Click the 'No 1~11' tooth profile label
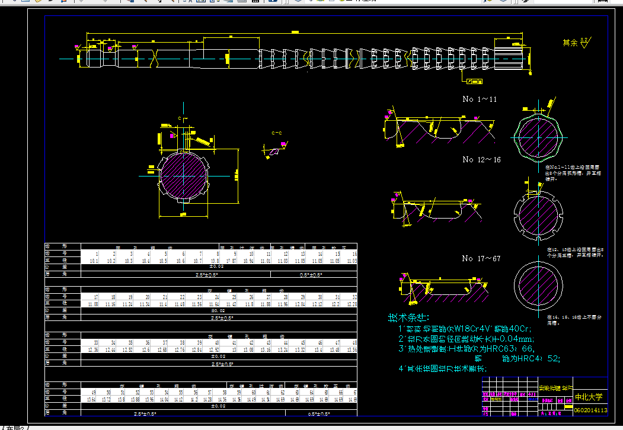This screenshot has height=430, width=623. pos(480,100)
